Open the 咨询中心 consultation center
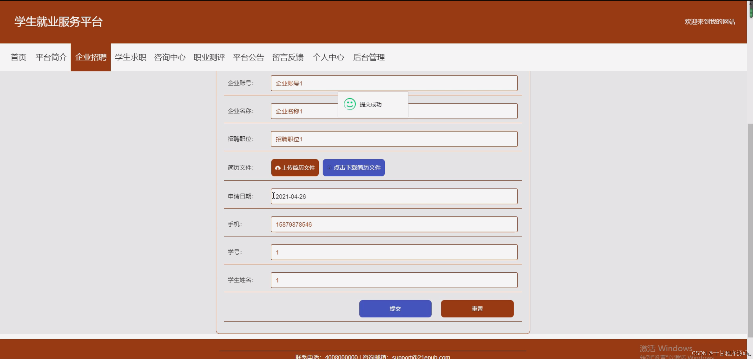The width and height of the screenshot is (753, 359). (170, 57)
